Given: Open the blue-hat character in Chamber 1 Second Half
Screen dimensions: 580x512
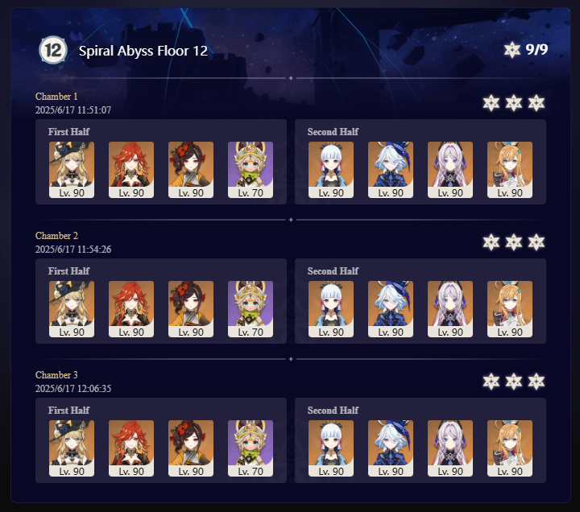Looking at the screenshot, I should coord(391,170).
